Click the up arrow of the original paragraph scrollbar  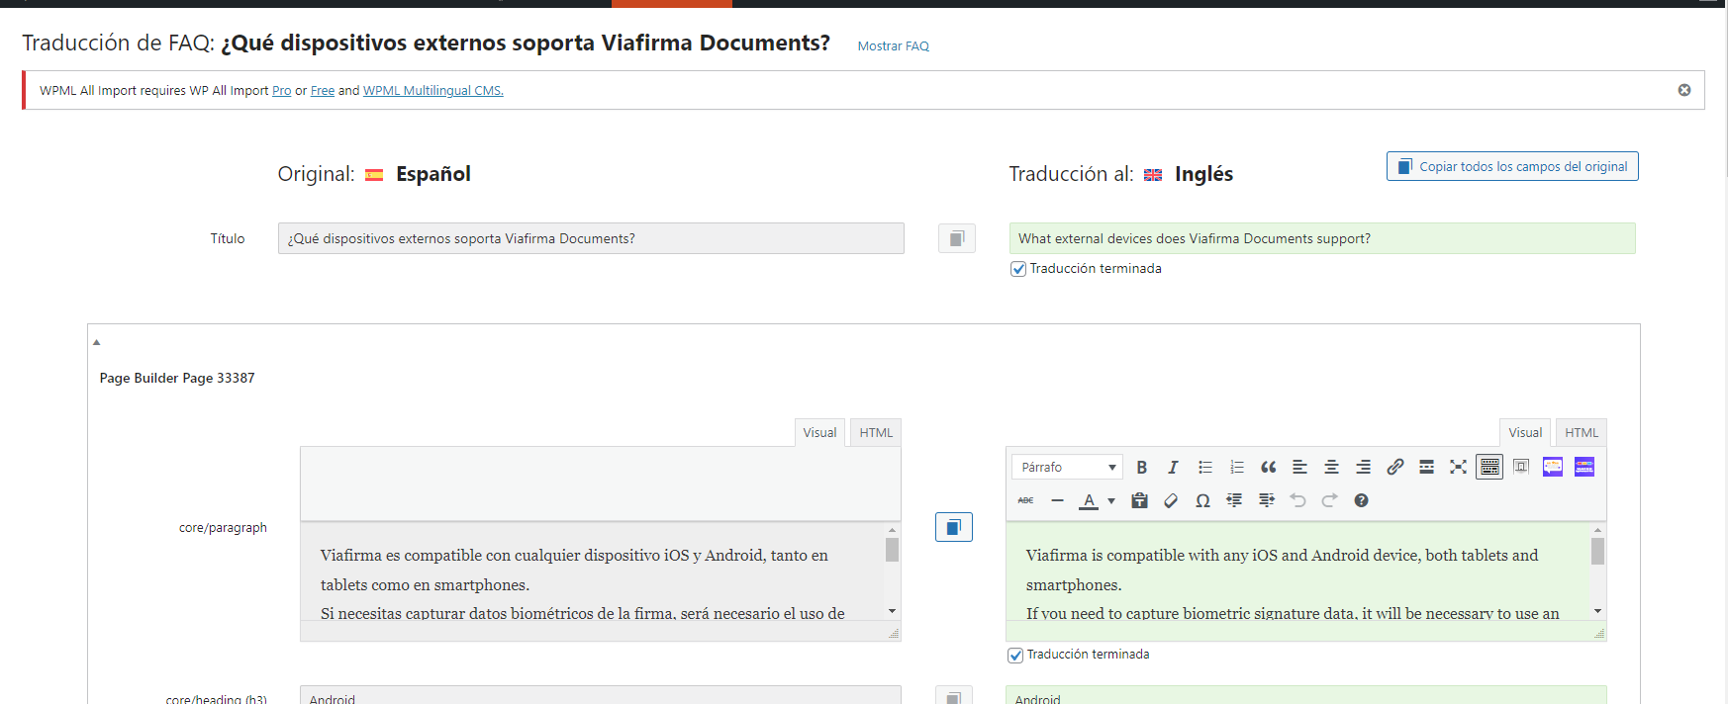tap(892, 530)
